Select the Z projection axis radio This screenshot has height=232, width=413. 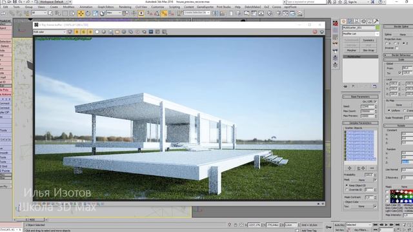(403, 43)
